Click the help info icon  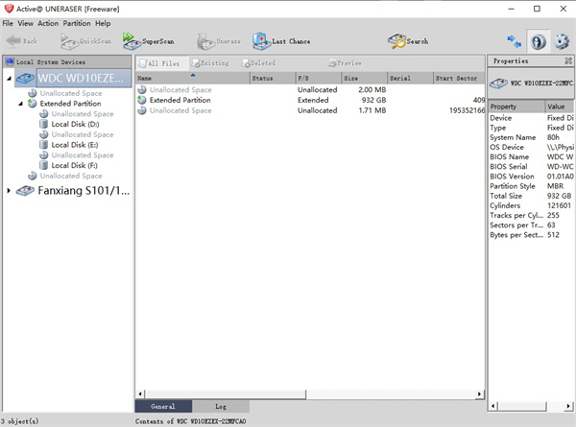pos(539,41)
